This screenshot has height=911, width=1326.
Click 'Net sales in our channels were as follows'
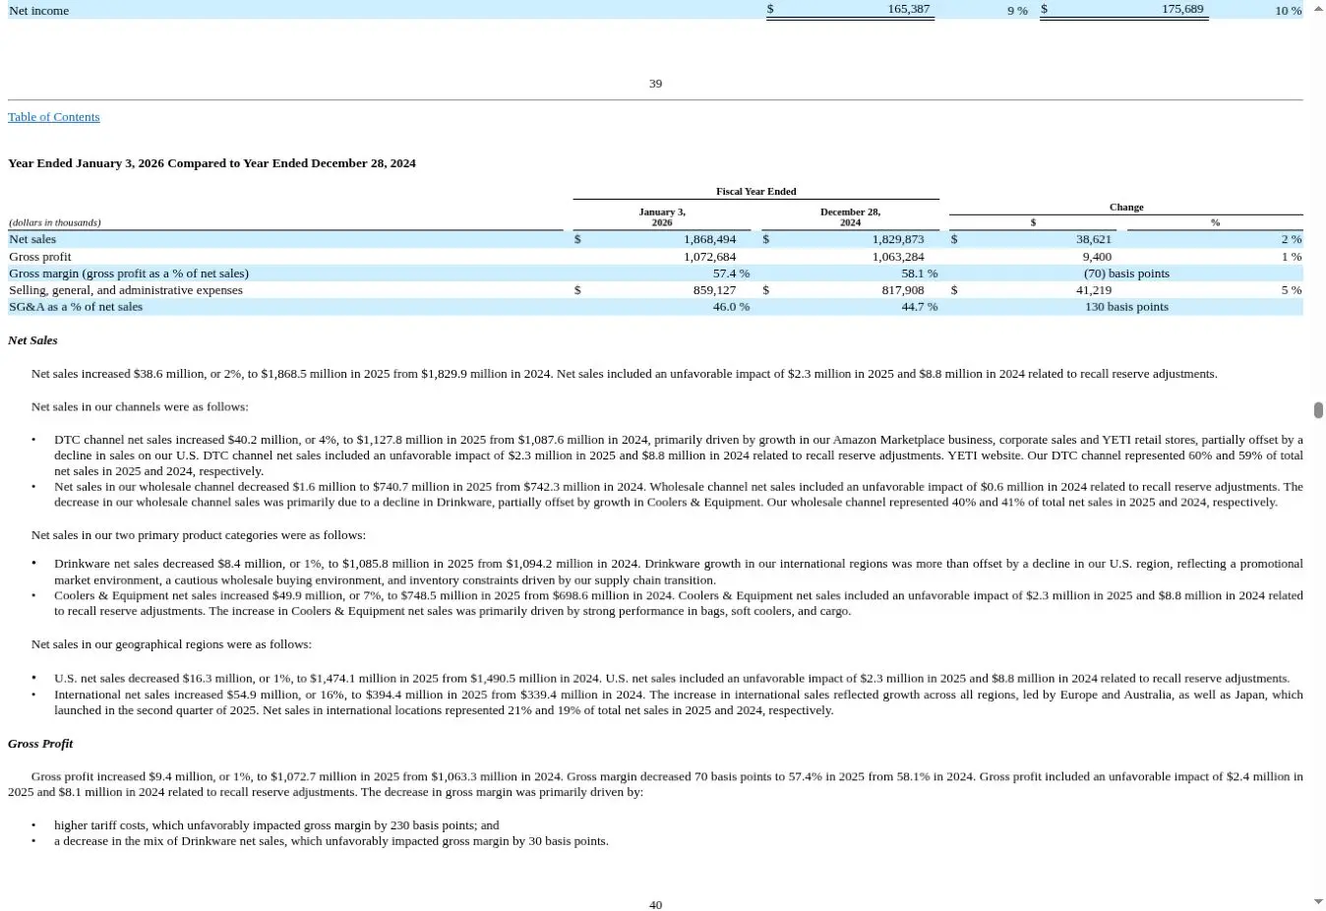[x=140, y=406]
